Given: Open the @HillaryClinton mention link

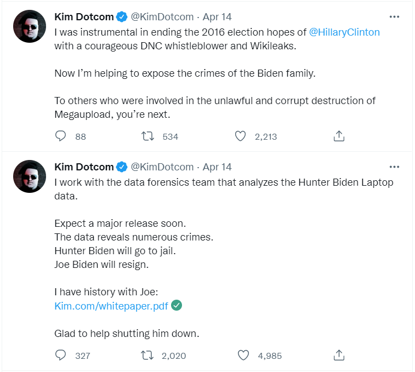Looking at the screenshot, I should click(344, 32).
